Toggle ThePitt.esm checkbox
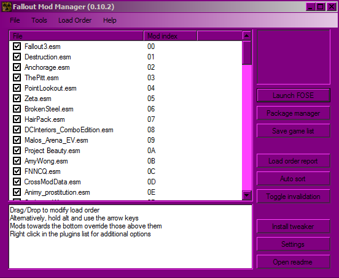This screenshot has height=278, width=339. tap(17, 78)
